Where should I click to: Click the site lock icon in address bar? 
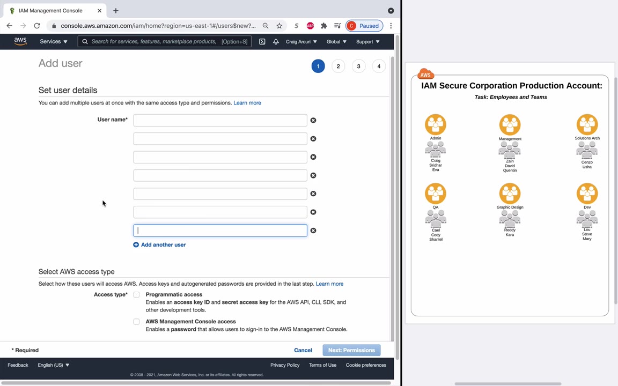pyautogui.click(x=54, y=26)
